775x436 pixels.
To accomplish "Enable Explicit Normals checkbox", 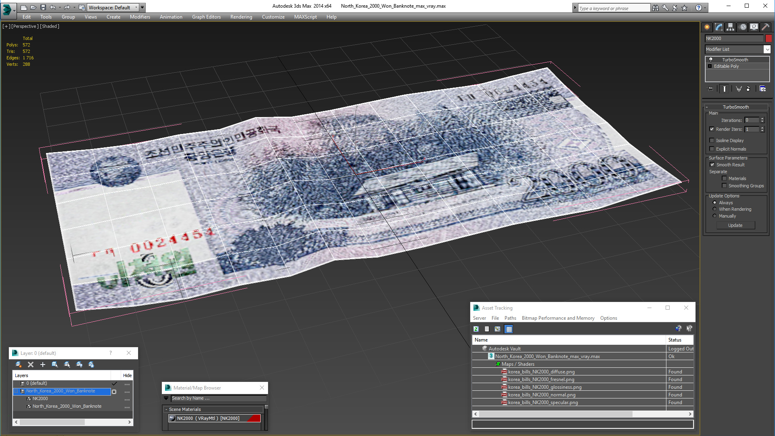I will coord(712,149).
